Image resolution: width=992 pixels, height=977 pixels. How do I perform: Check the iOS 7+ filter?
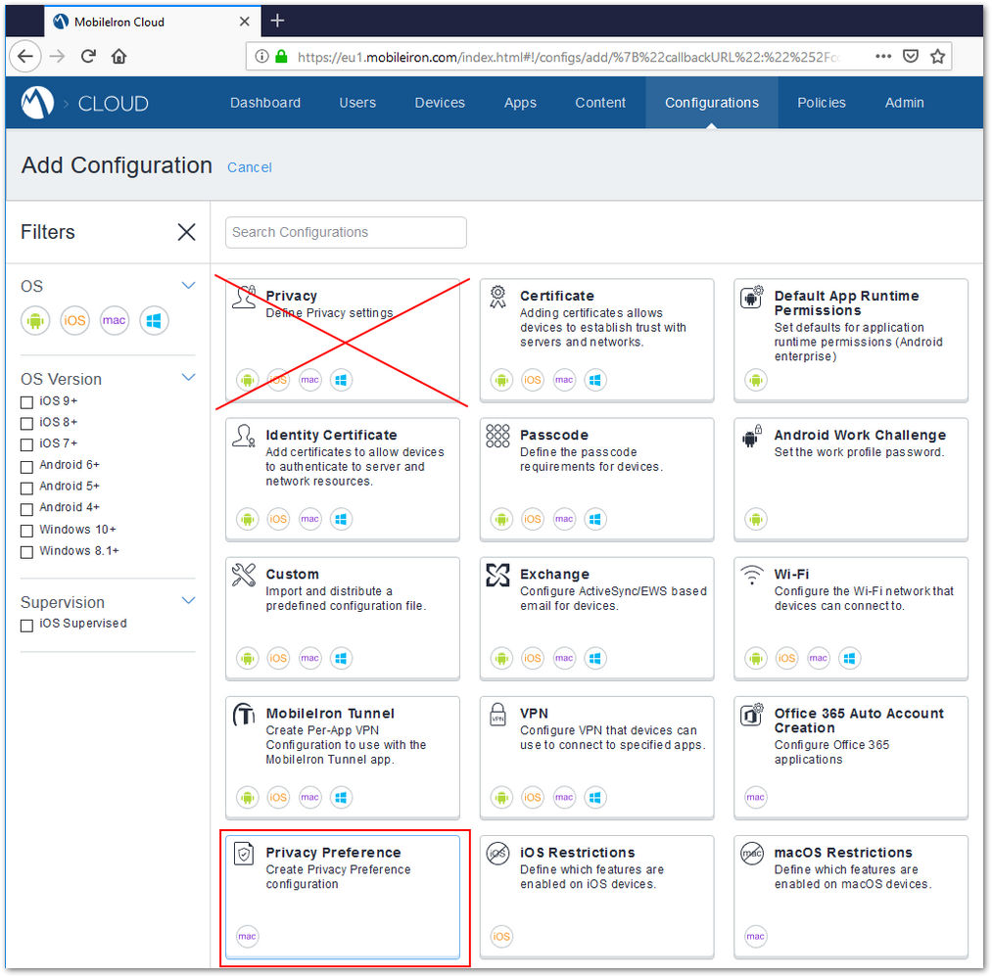point(26,444)
